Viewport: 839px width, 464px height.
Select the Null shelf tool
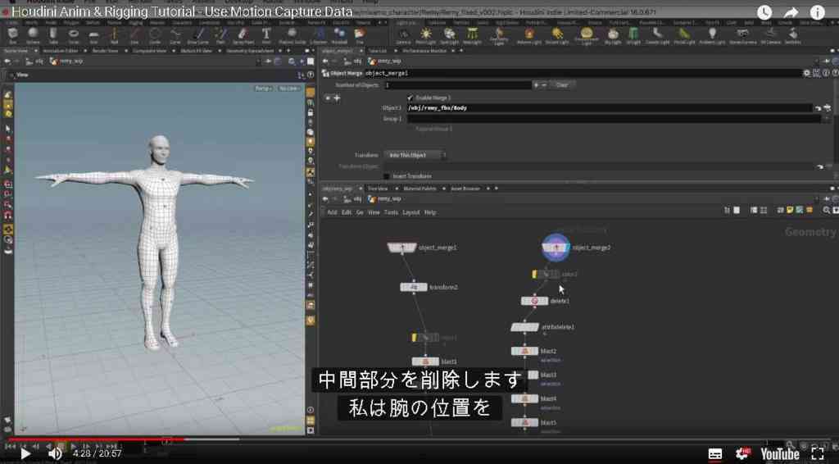click(x=114, y=35)
